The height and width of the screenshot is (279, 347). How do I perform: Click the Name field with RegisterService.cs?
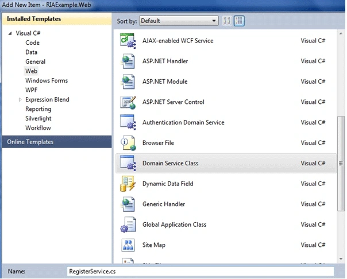201,272
